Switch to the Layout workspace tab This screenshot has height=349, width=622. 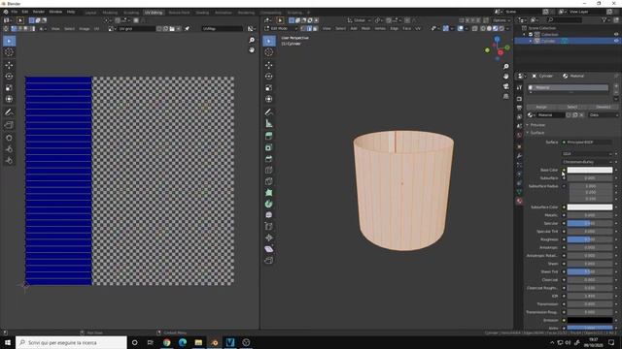[90, 13]
